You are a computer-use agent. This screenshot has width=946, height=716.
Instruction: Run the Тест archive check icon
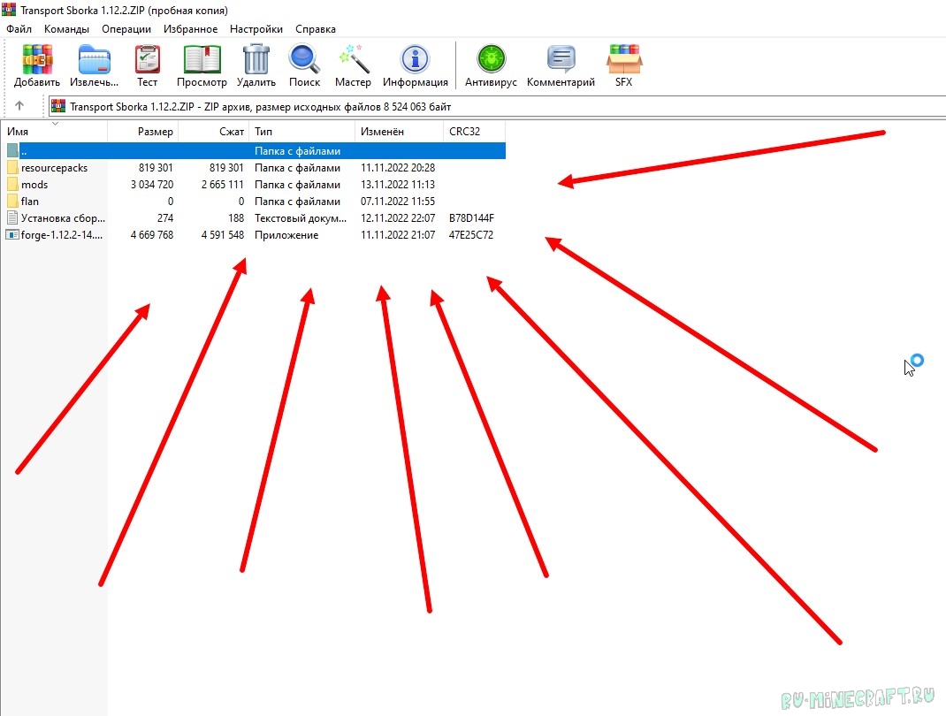pos(147,60)
